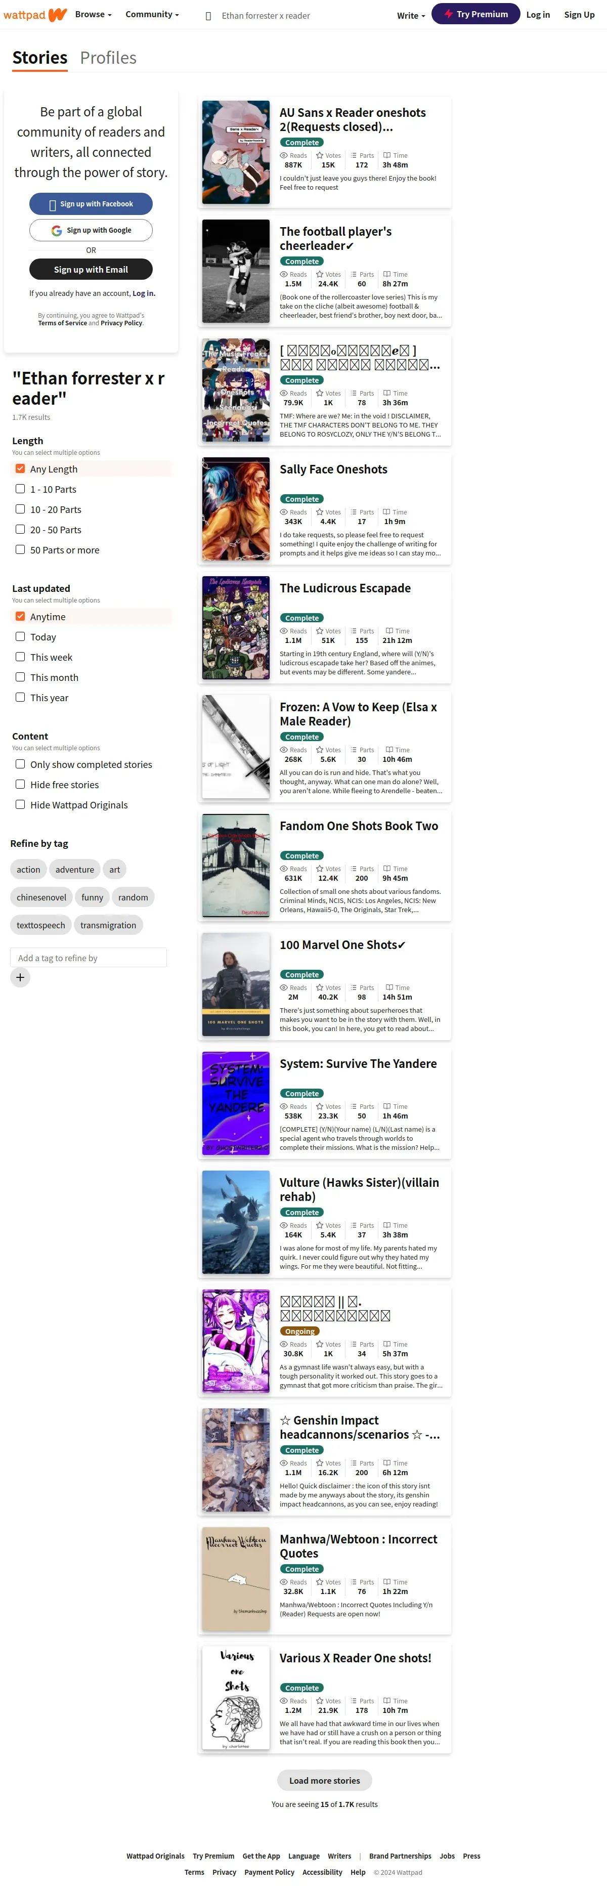This screenshot has height=1893, width=607.
Task: Click Time book icon on The Ludicrous Escapade
Action: [x=389, y=631]
